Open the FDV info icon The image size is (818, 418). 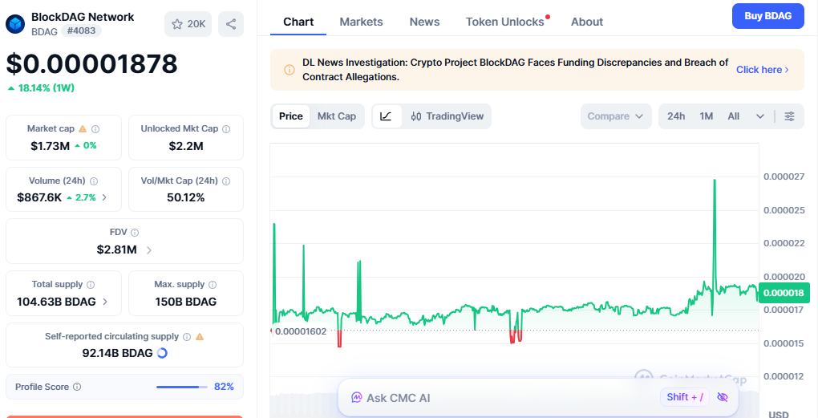click(135, 233)
